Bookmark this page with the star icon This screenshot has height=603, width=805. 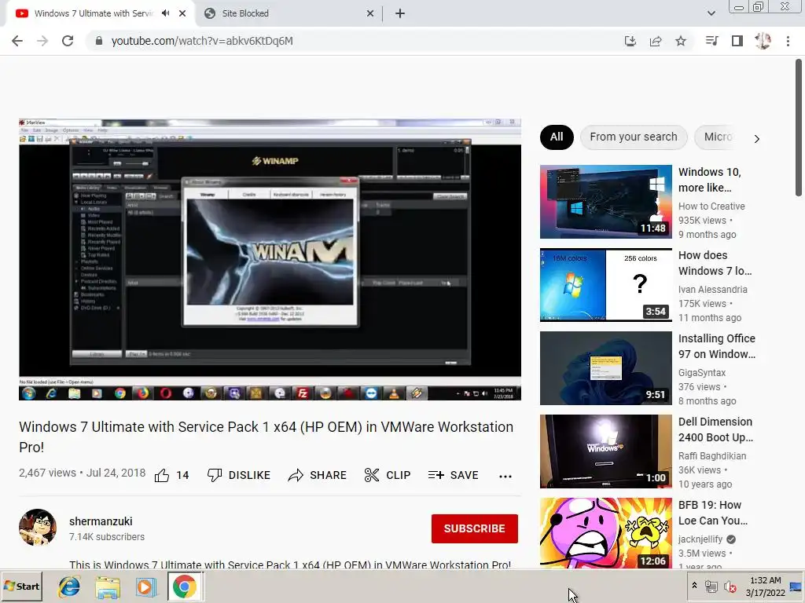point(681,41)
